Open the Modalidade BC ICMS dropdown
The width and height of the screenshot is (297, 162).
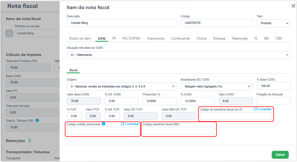tap(216, 86)
